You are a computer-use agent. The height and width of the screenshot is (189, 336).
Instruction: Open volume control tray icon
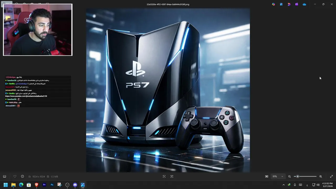point(318,185)
